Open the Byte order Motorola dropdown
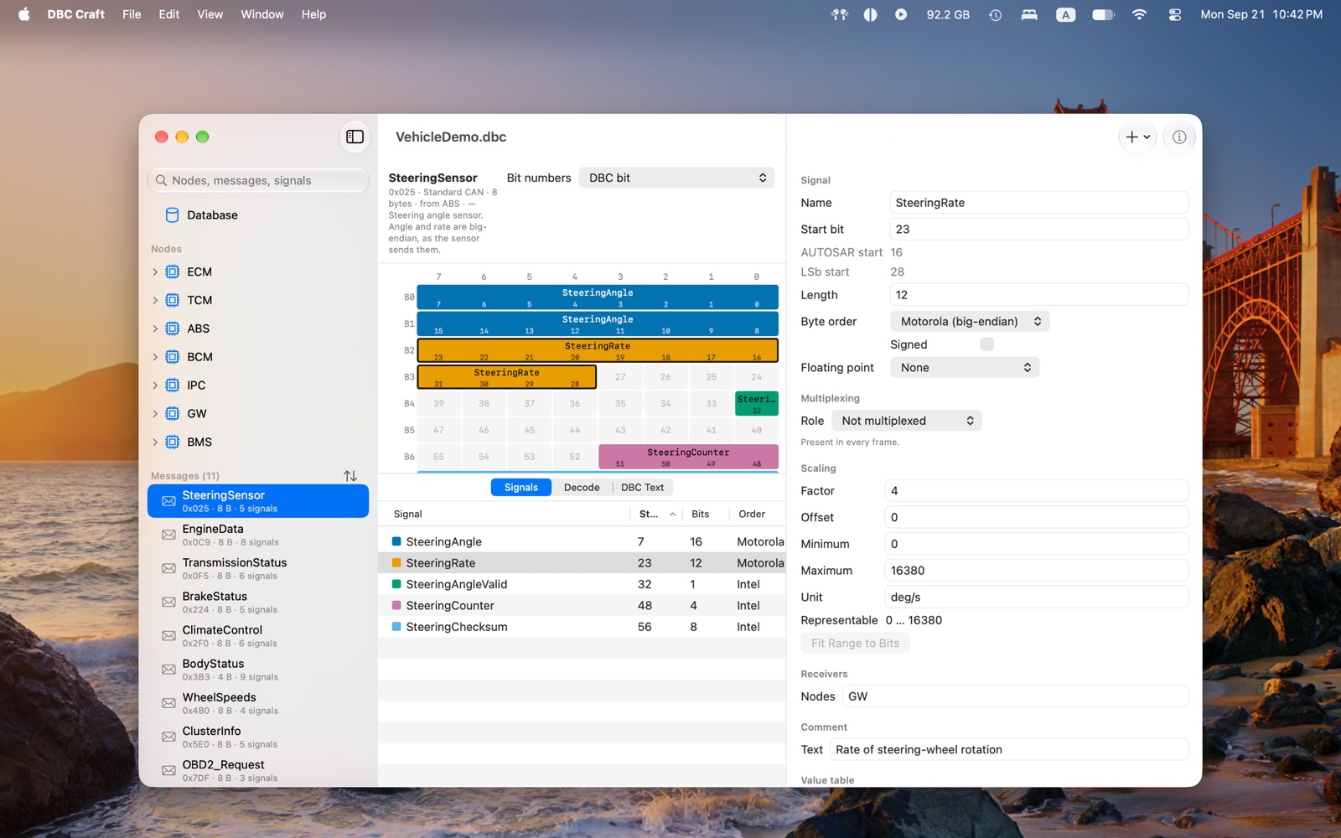Image resolution: width=1341 pixels, height=838 pixels. click(969, 322)
